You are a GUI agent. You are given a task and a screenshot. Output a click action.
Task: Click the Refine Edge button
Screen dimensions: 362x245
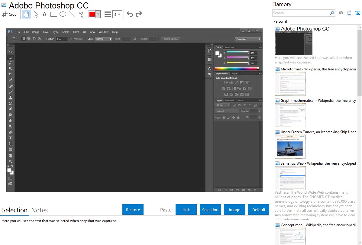(x=171, y=39)
